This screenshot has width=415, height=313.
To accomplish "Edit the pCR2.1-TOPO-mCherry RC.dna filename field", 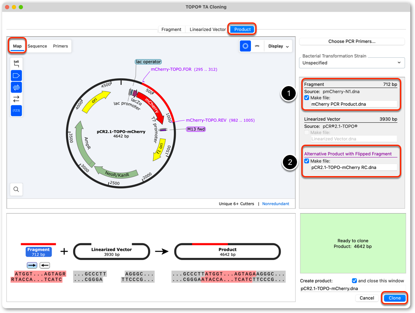I will click(x=353, y=167).
